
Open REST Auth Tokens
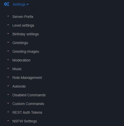[27, 112]
